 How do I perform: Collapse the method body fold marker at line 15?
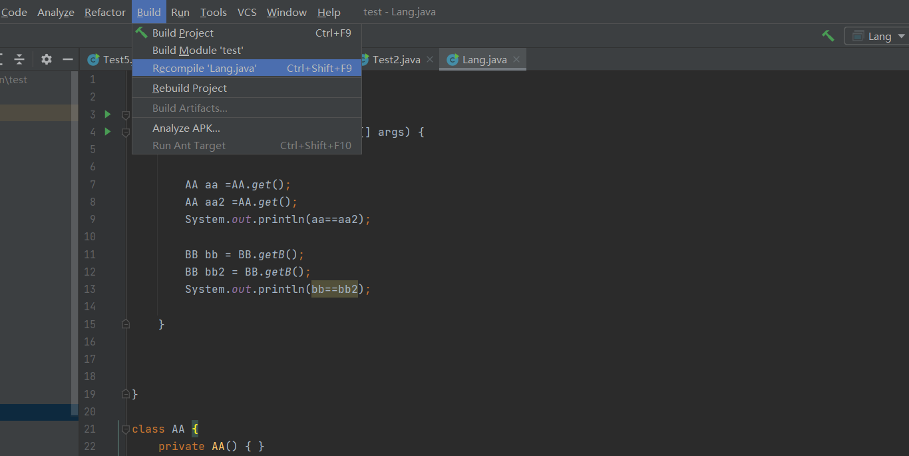tap(126, 323)
